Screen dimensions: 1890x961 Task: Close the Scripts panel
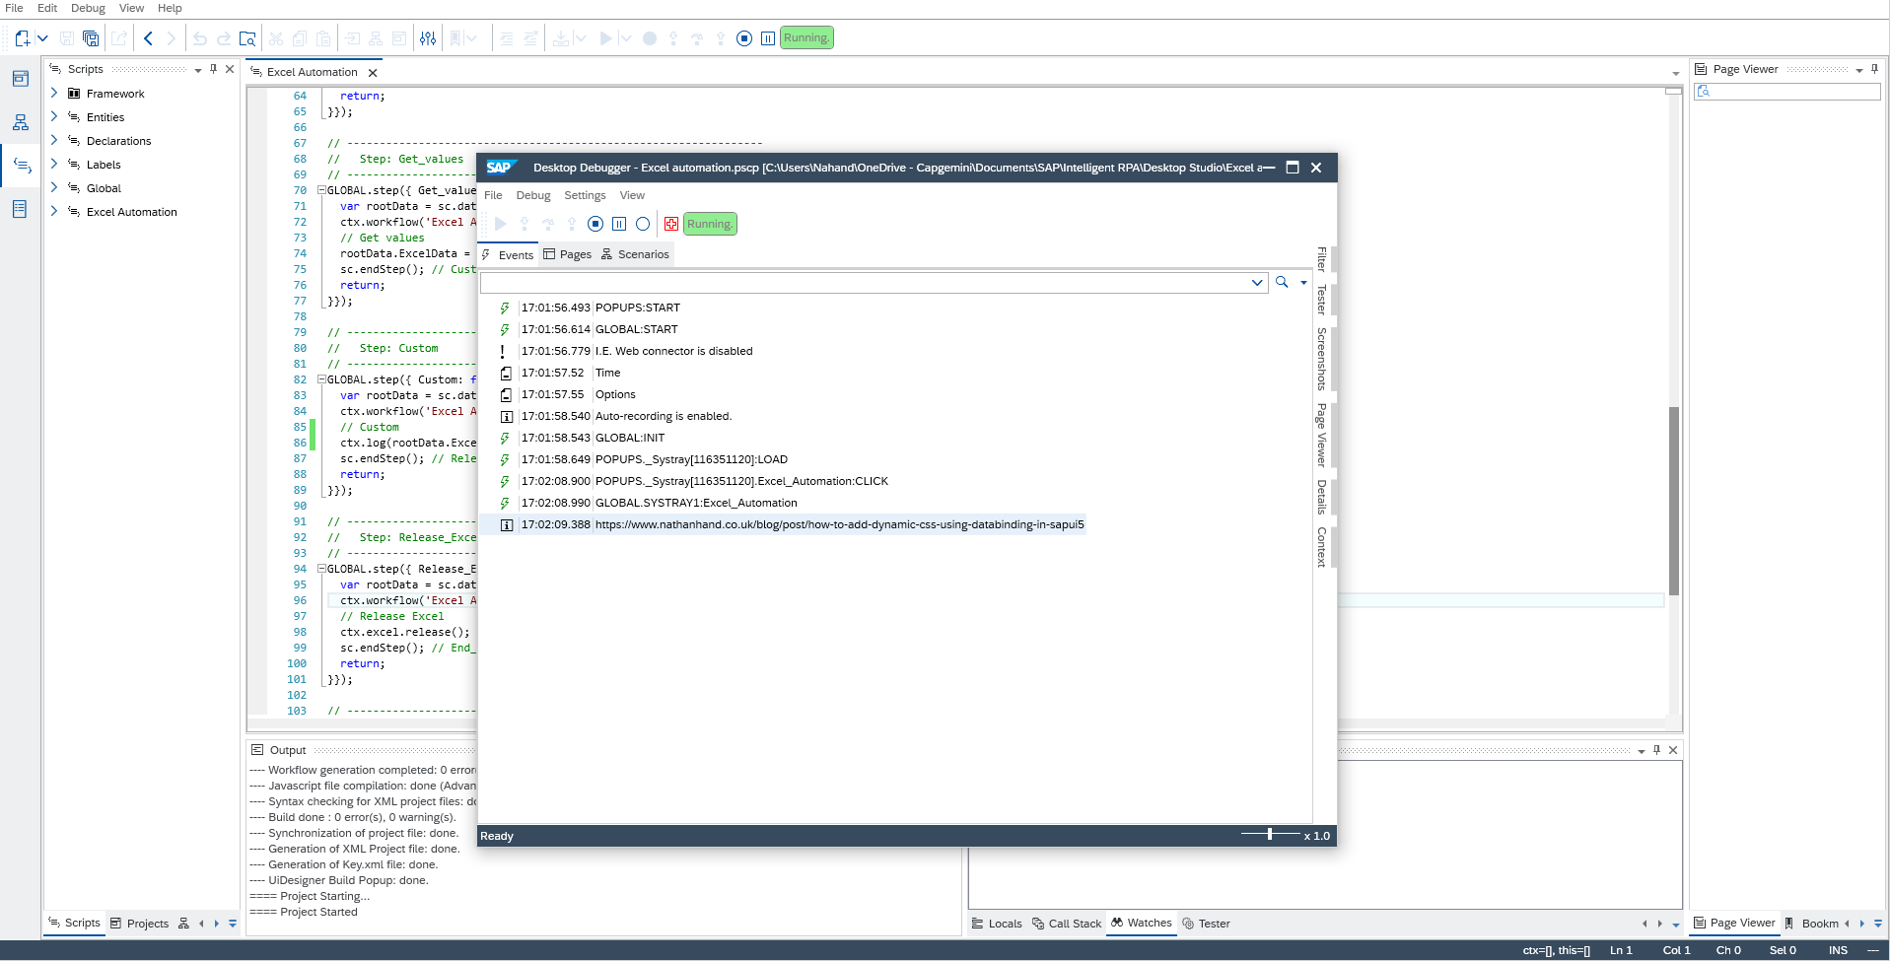(x=230, y=69)
